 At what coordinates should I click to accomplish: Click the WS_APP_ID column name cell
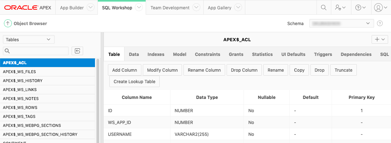(137, 123)
